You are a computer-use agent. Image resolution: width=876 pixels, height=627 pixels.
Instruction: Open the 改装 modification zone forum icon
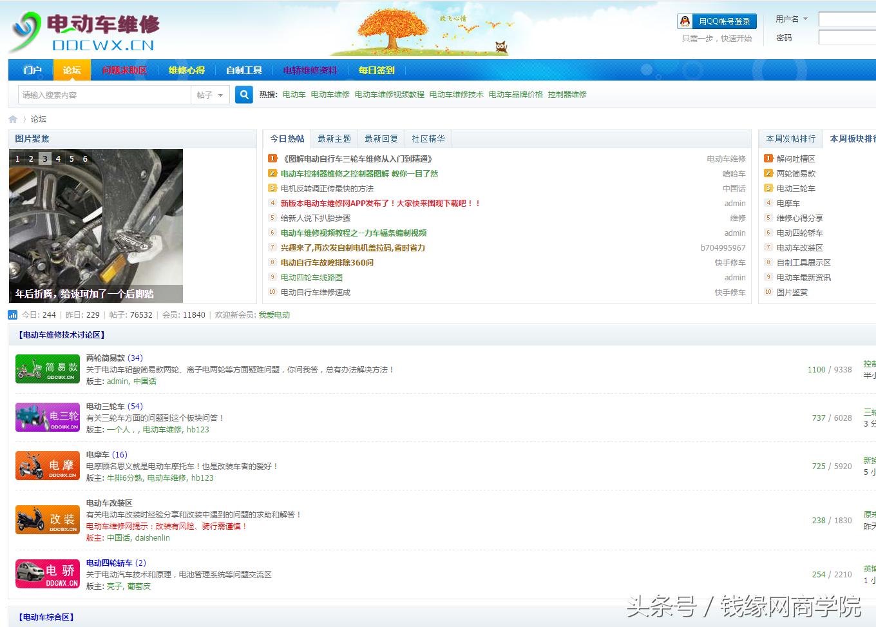click(47, 519)
